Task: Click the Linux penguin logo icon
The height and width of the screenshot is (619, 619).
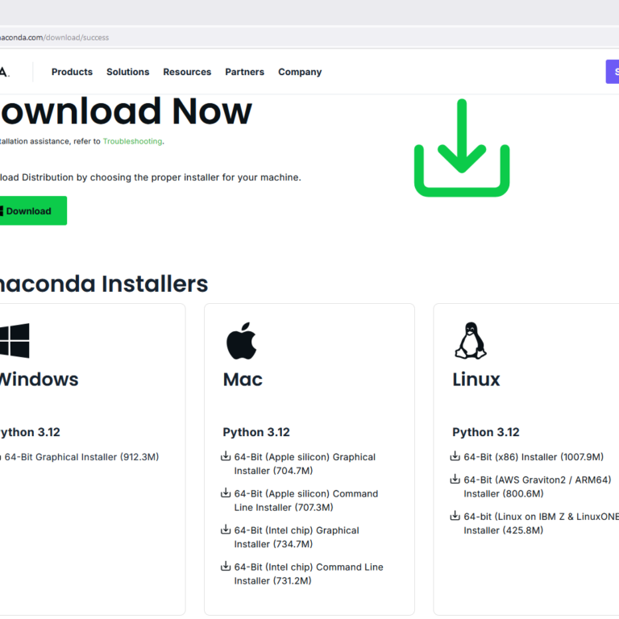Action: point(471,340)
